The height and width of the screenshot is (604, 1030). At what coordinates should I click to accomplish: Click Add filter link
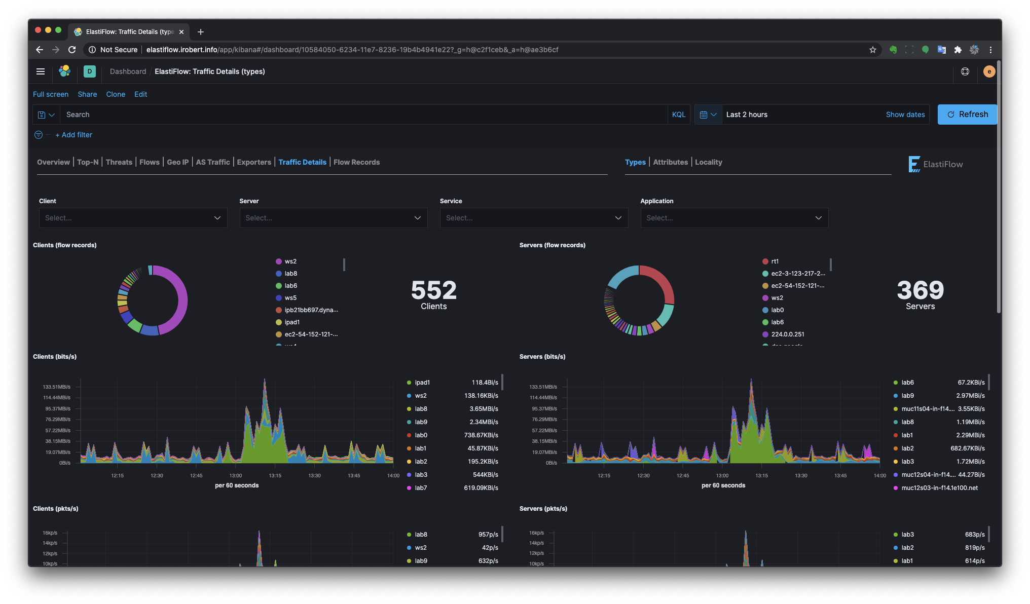point(74,135)
